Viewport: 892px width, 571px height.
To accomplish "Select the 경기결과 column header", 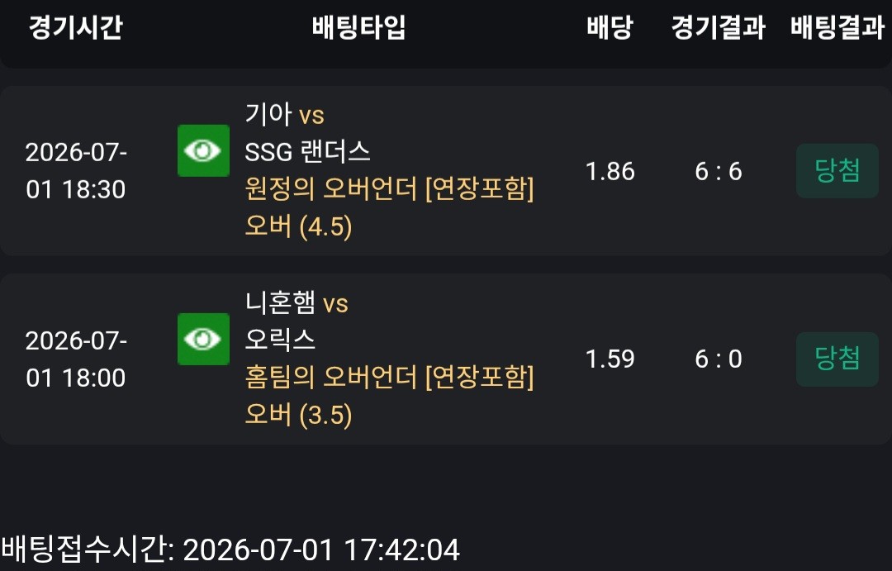I will (719, 27).
